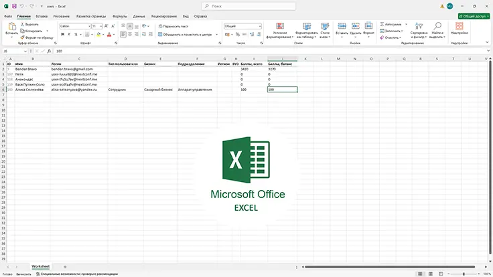The width and height of the screenshot is (493, 277).
Task: Open the font size 11 dropdown
Action: tap(100, 26)
